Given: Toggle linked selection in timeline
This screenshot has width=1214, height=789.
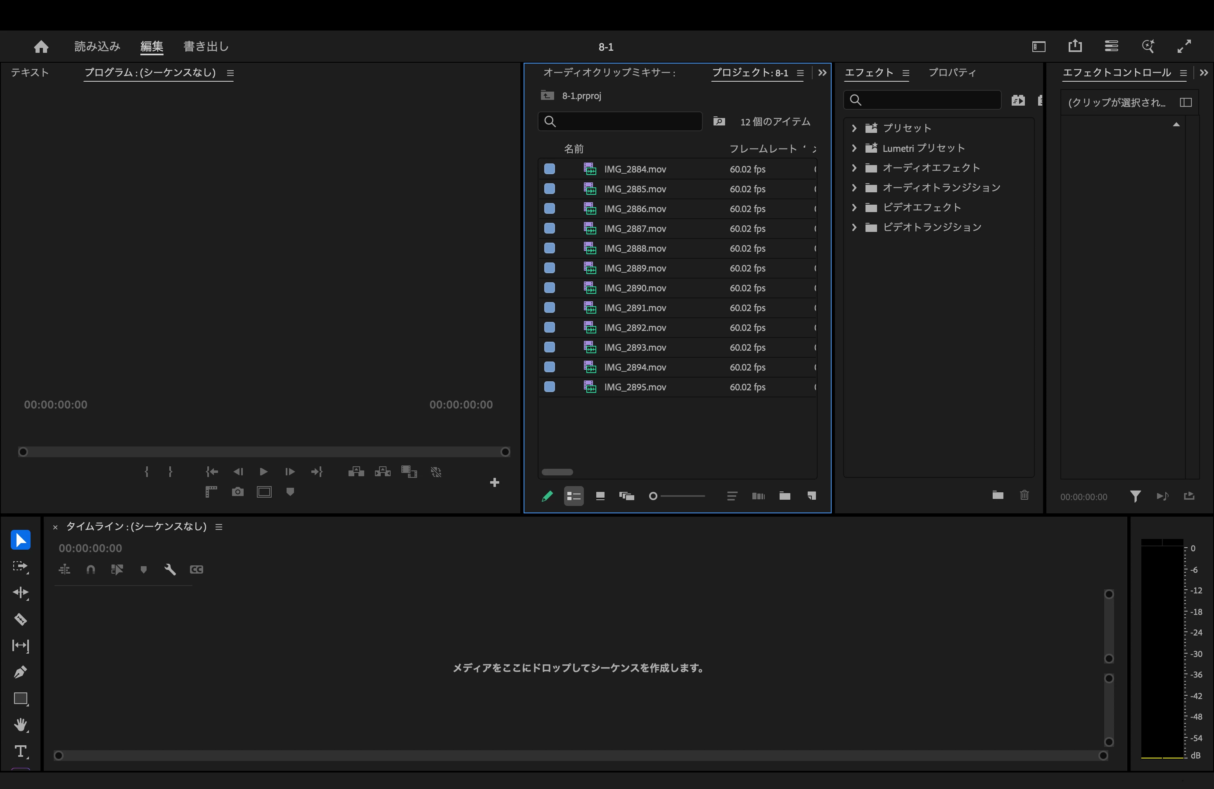Looking at the screenshot, I should coord(117,569).
